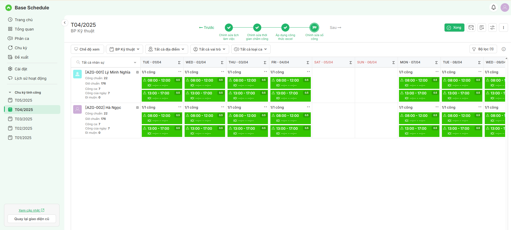511x230 pixels.
Task: Open the dots menu for Lý Minh Nghĩa on 01/04
Action: point(180,72)
